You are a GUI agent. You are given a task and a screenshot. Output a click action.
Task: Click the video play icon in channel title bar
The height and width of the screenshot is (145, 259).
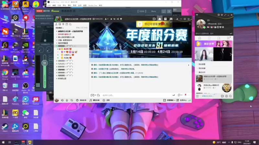(154, 19)
